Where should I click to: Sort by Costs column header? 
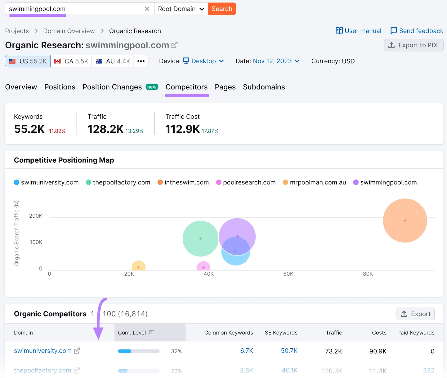click(x=379, y=333)
